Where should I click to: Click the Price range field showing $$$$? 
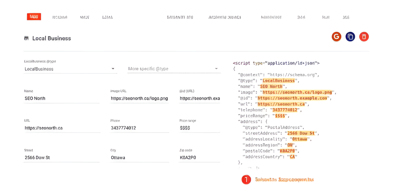point(200,128)
